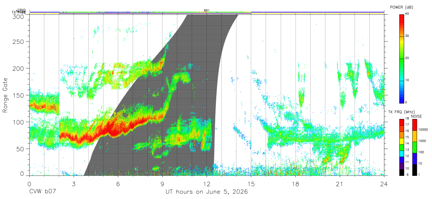Click the 40 tick on POWER scale
432x199 pixels.
407,14
